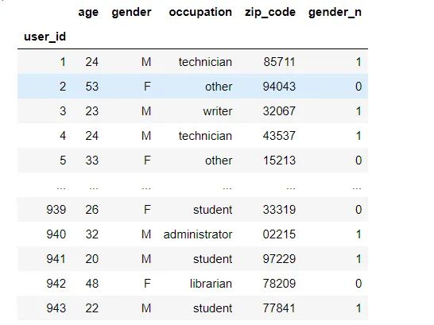The height and width of the screenshot is (325, 434).
Task: Click the writer occupation cell
Action: (x=218, y=111)
